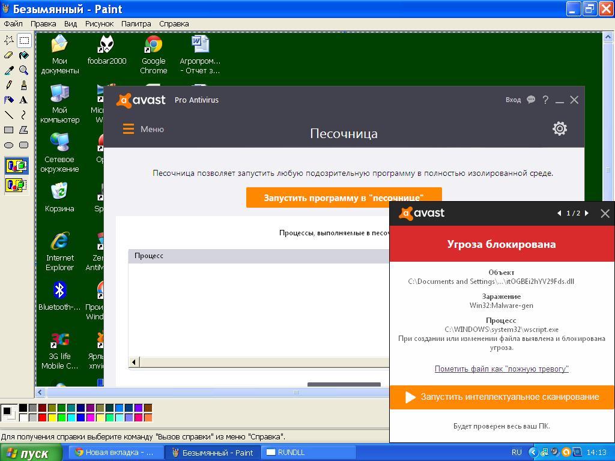Click the RU language indicator in taskbar
This screenshot has width=615, height=461.
(x=517, y=453)
